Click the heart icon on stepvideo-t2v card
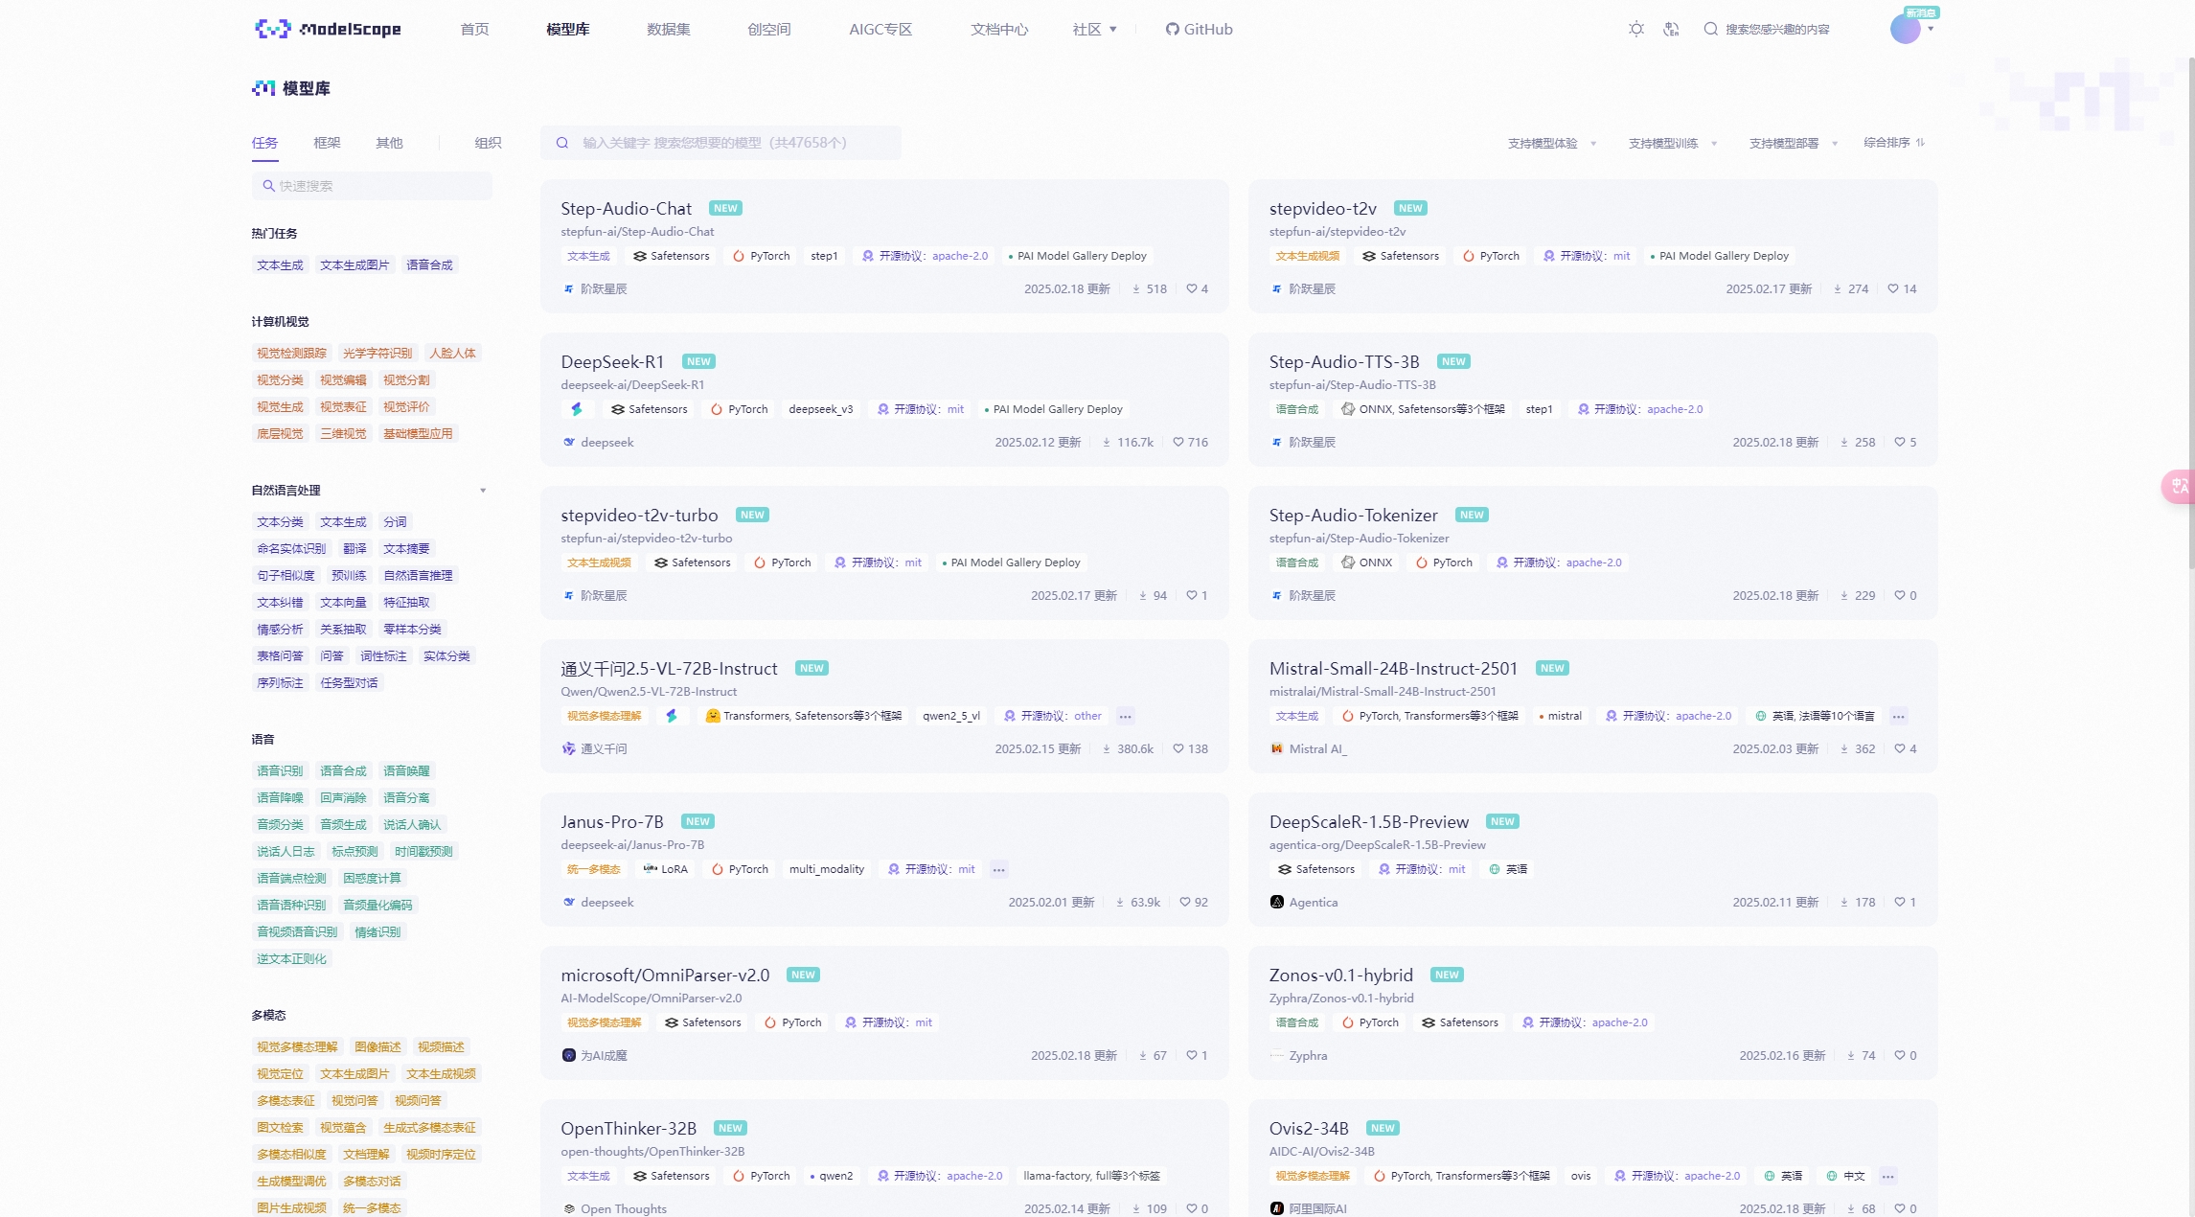Screen dimensions: 2195x1217 [1893, 288]
